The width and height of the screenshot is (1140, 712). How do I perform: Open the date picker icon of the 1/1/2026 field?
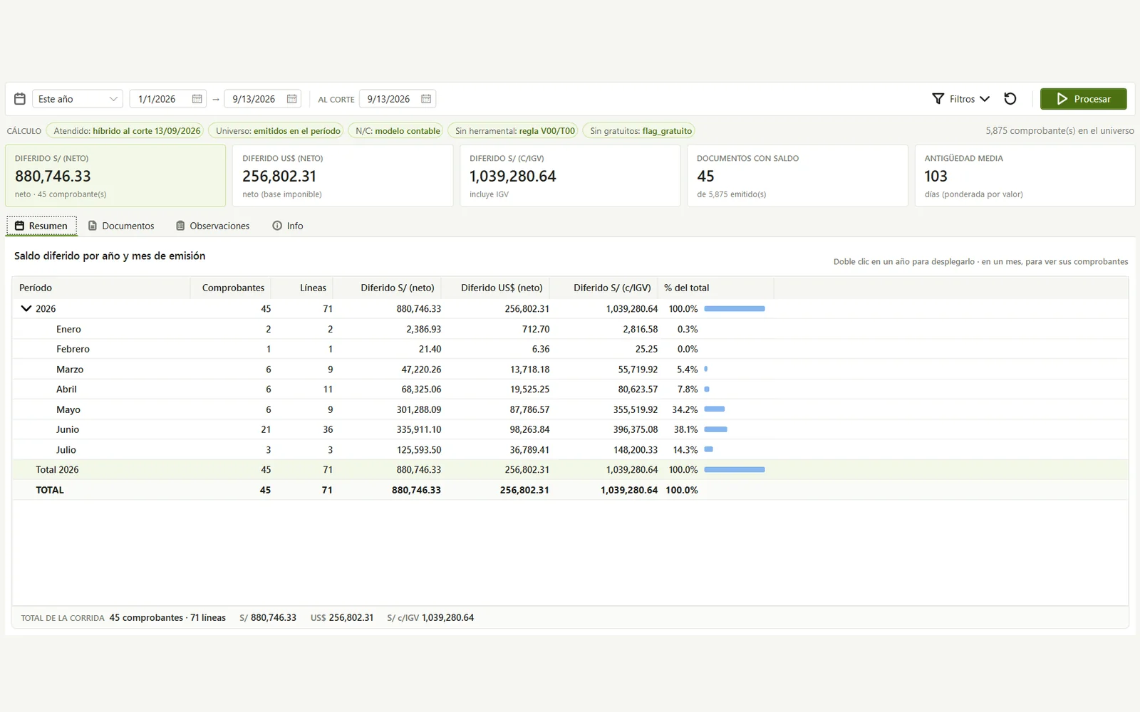[x=197, y=99]
